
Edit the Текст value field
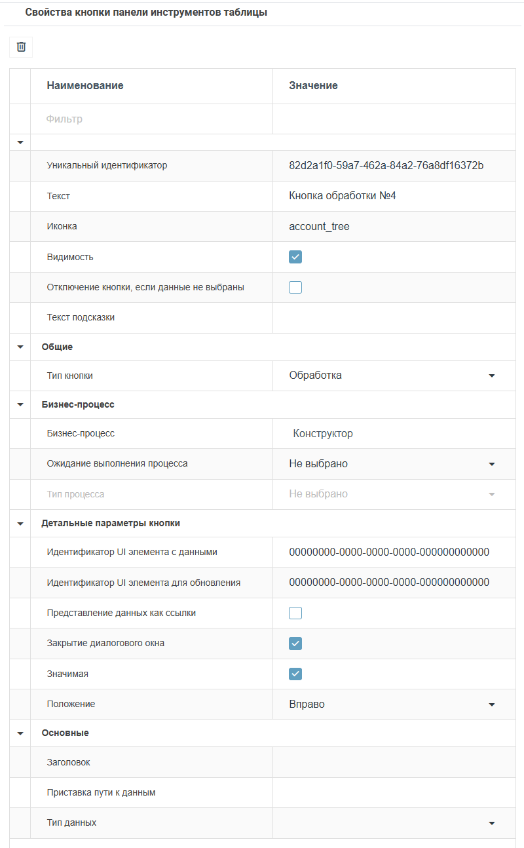click(393, 196)
